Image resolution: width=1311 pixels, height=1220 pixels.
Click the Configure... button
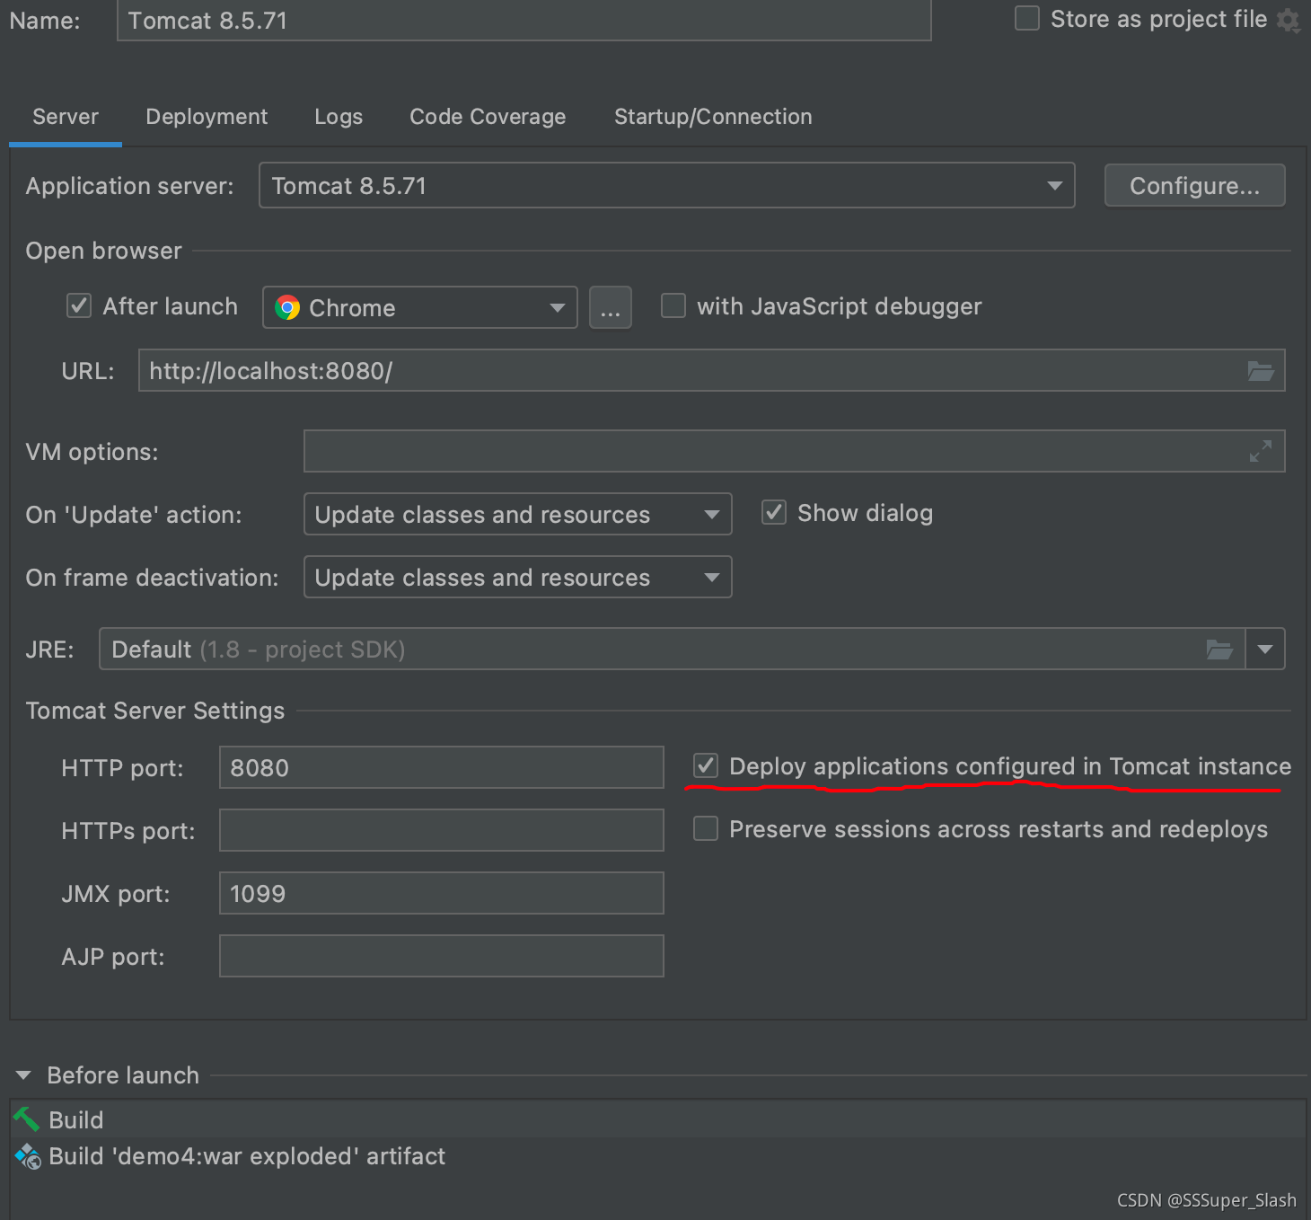(1195, 185)
